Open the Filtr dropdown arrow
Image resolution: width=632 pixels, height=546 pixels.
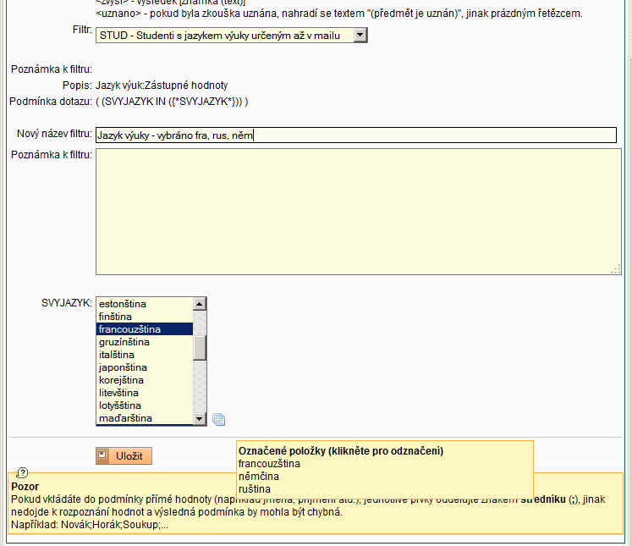point(360,35)
